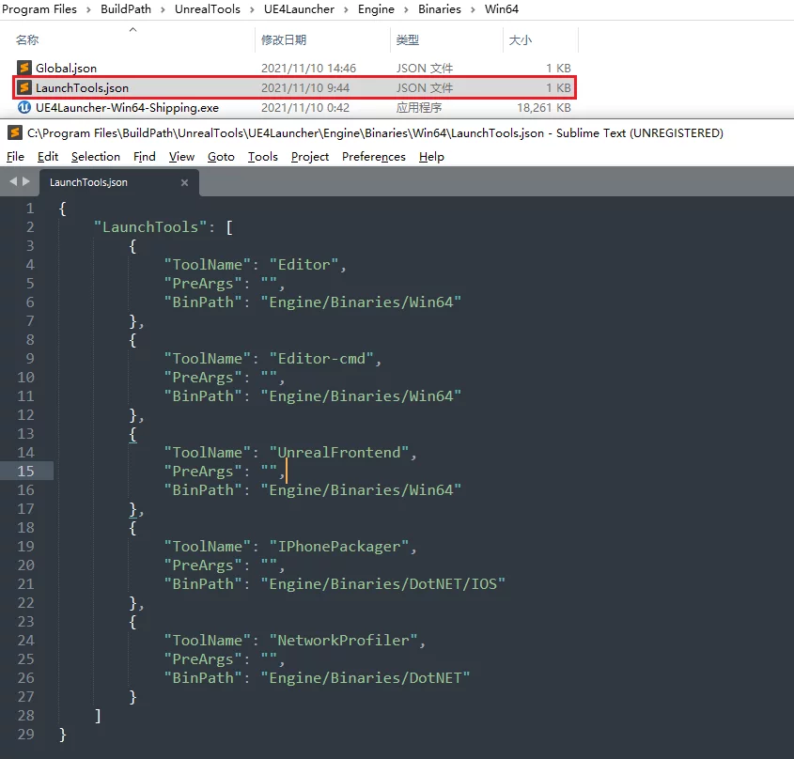This screenshot has width=794, height=759.
Task: Sort files by 修改日期 column header
Action: point(284,40)
